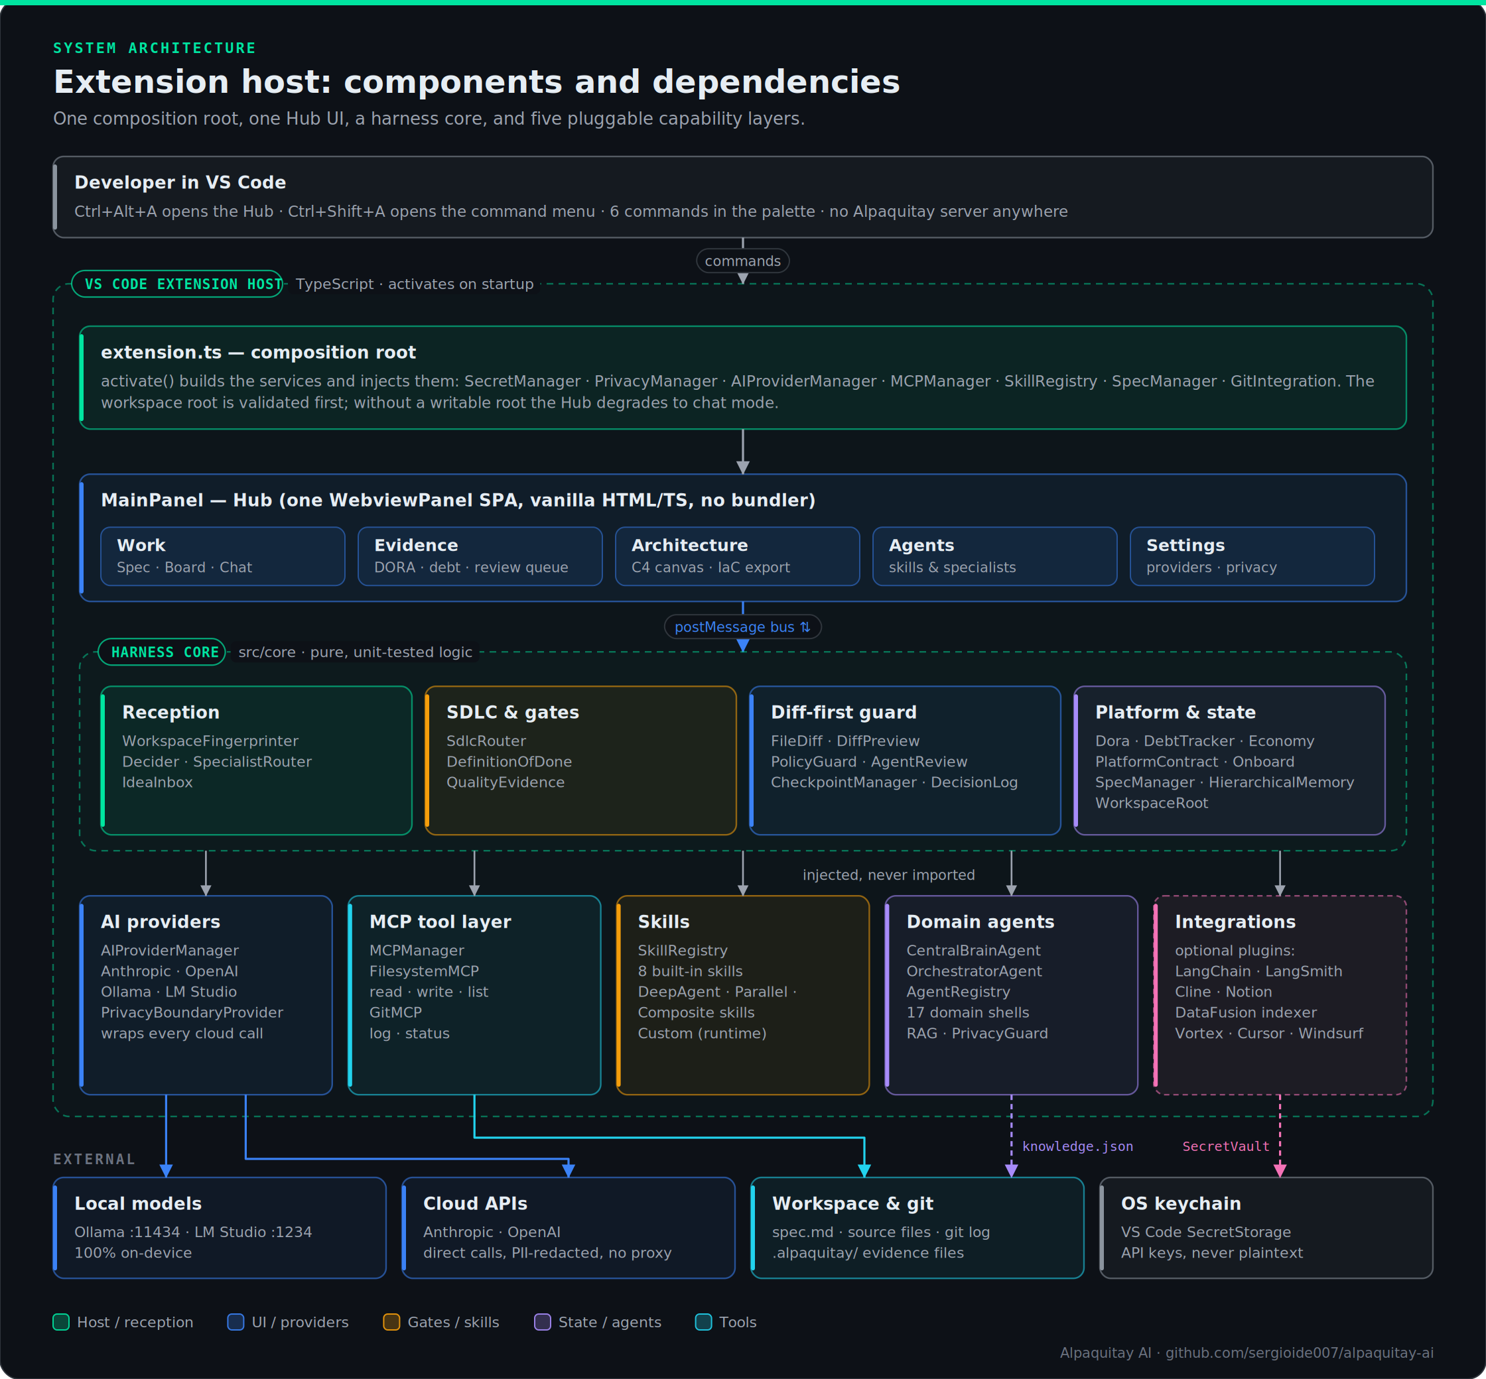The width and height of the screenshot is (1486, 1379).
Task: Select the SDLC & gates card
Action: click(581, 760)
